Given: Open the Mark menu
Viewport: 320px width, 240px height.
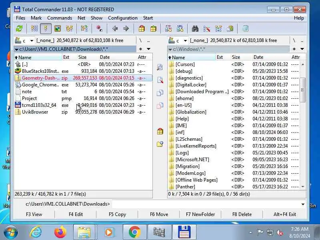Looking at the screenshot, I should 36,18.
